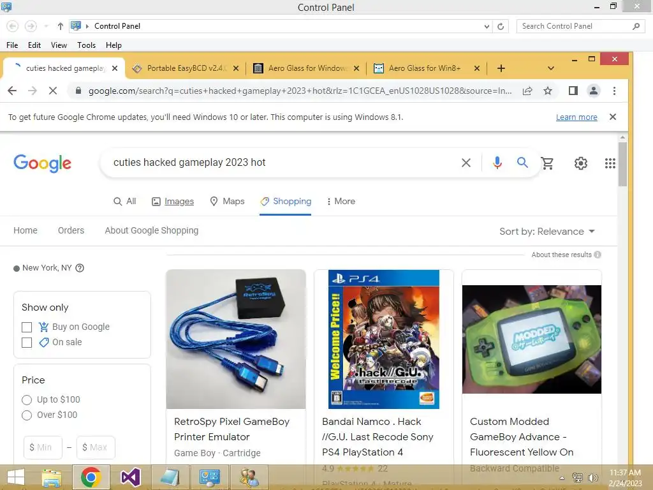The width and height of the screenshot is (653, 490).
Task: Close the Portable EasyBCD tab
Action: (x=236, y=68)
